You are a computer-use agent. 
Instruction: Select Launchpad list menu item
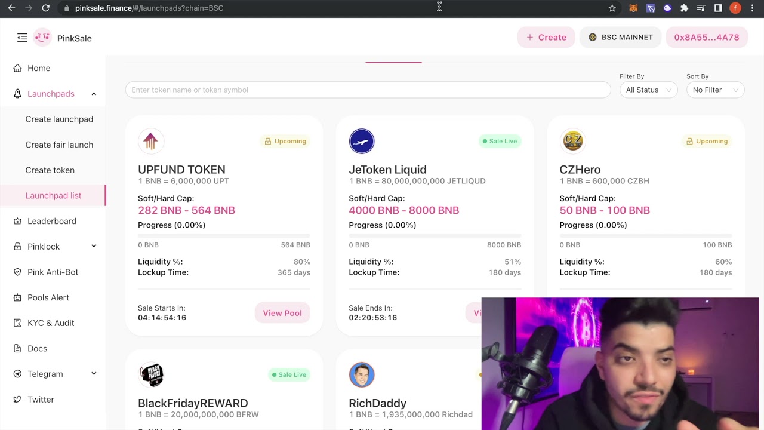pyautogui.click(x=53, y=195)
